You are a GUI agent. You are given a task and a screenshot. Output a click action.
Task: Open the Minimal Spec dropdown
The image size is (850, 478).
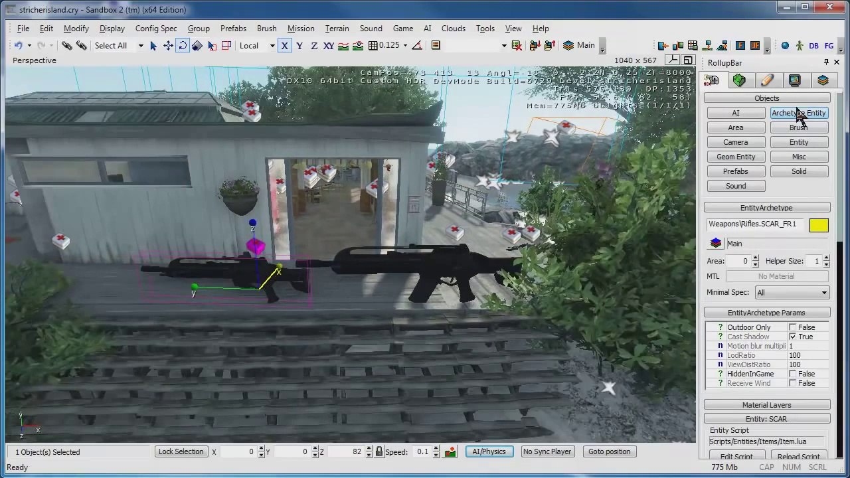point(824,293)
